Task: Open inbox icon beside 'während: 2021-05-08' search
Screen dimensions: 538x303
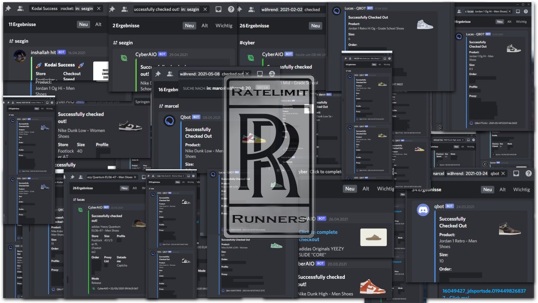Action: 260,74
